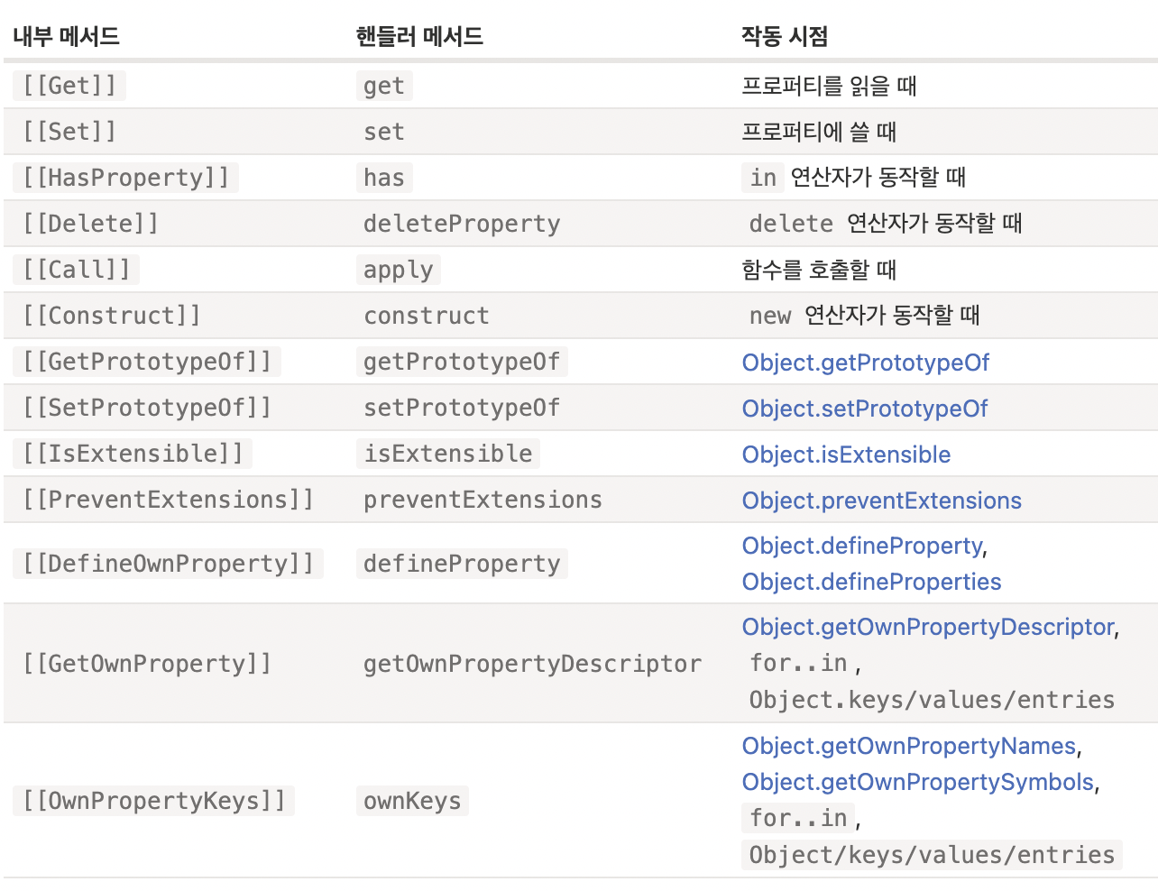The image size is (1158, 891).
Task: Select the [[Get]] cell
Action: click(69, 86)
